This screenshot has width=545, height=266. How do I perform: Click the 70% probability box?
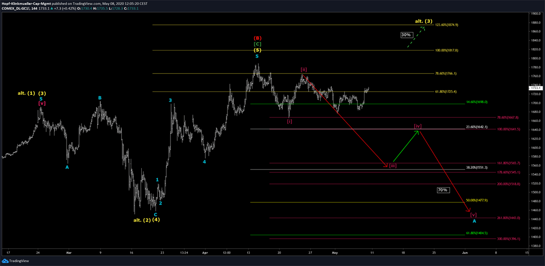[x=443, y=190]
